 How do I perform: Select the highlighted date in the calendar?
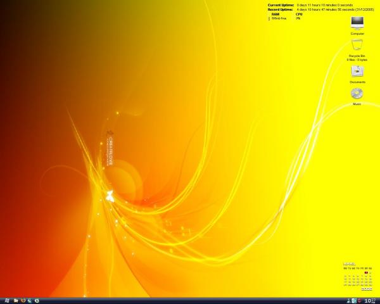coord(365,273)
